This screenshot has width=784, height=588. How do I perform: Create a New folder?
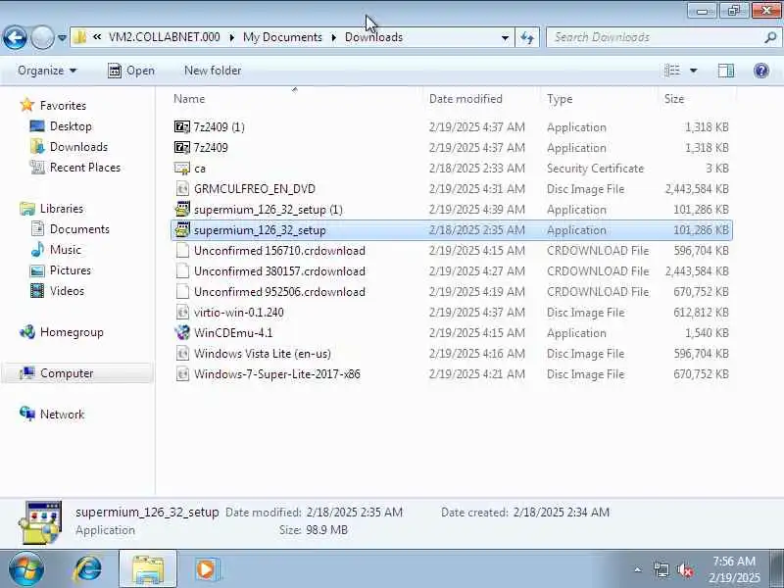point(213,71)
